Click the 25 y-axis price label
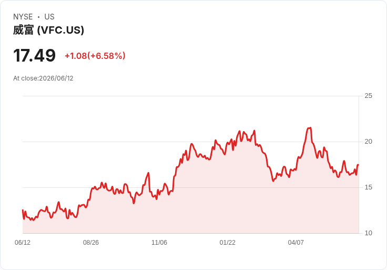This screenshot has height=270, width=387. click(x=368, y=96)
